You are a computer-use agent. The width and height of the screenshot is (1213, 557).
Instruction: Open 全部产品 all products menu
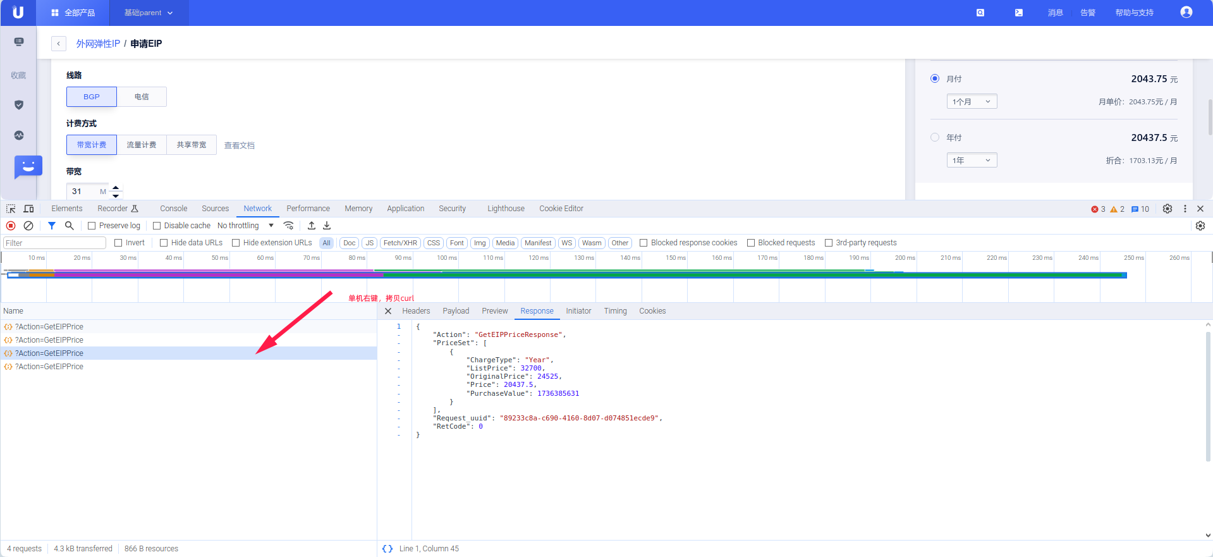coord(73,13)
